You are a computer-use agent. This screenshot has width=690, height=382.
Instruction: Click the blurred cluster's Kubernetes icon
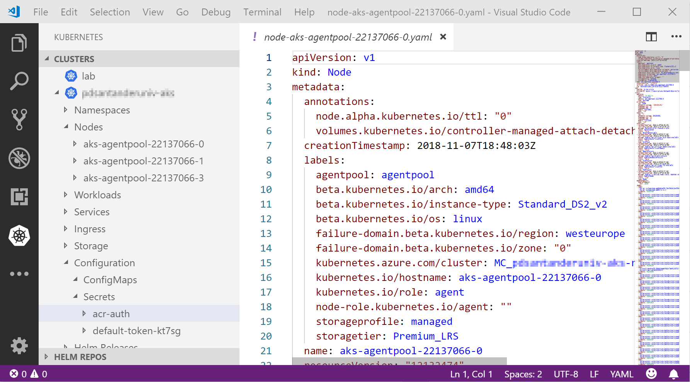71,93
